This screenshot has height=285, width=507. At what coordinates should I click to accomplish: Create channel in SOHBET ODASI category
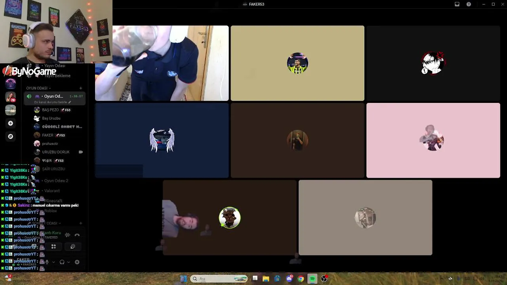tap(81, 223)
